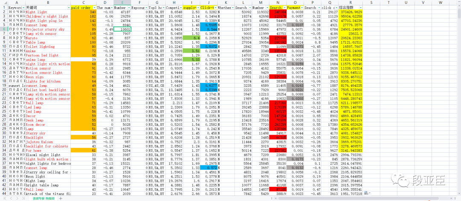Select row 10 by its row number
Screen dimensions: 461x201
[3, 47]
